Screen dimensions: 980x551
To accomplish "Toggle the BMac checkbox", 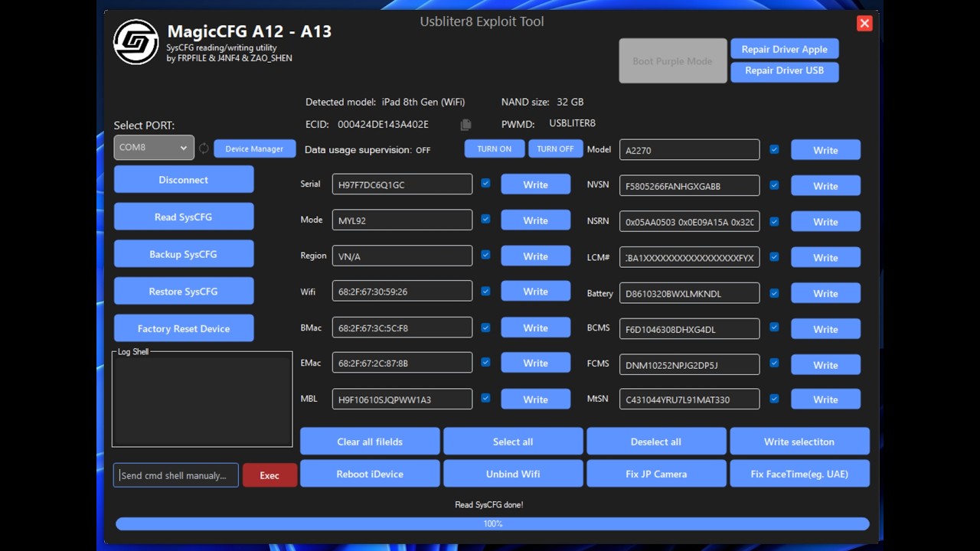I will [485, 327].
